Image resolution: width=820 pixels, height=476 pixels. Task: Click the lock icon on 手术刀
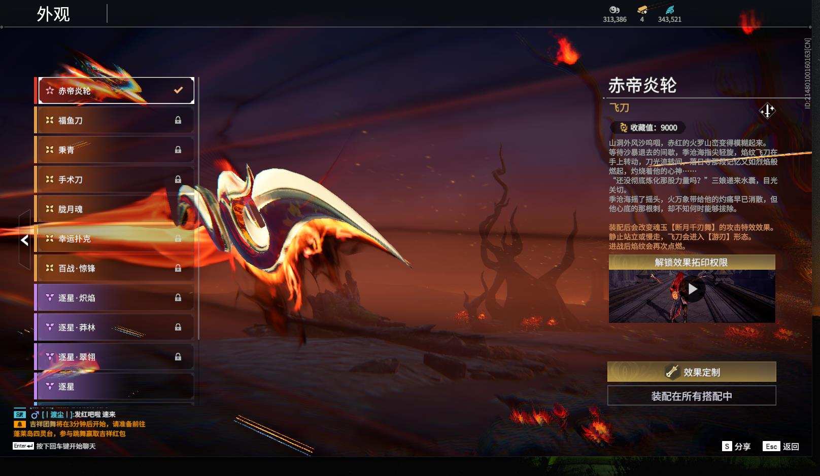[178, 179]
